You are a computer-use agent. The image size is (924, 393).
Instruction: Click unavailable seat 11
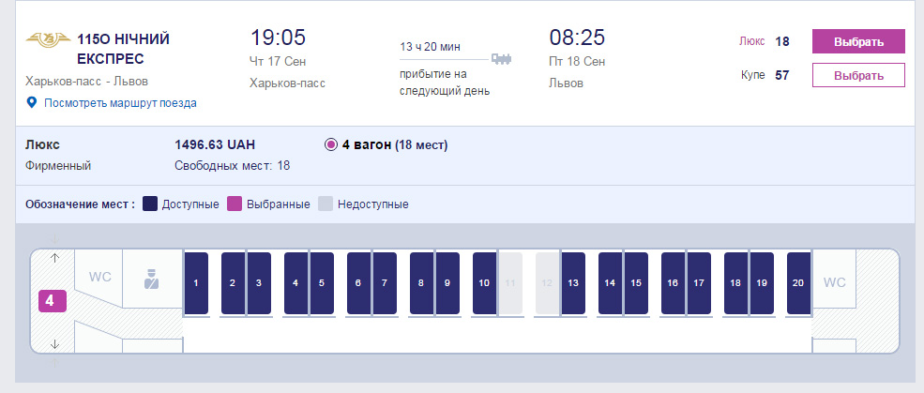[x=510, y=283]
